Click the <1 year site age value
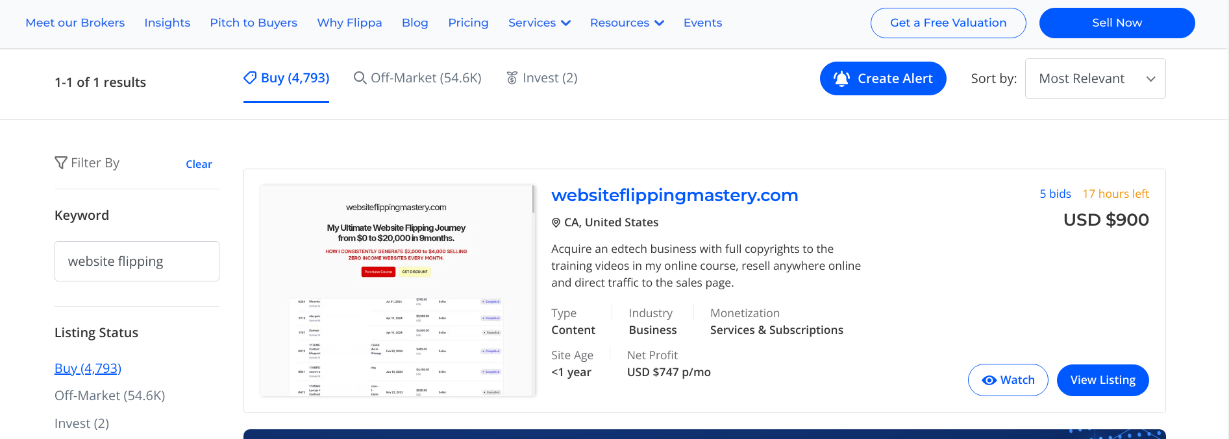Viewport: 1229px width, 439px height. coord(571,372)
